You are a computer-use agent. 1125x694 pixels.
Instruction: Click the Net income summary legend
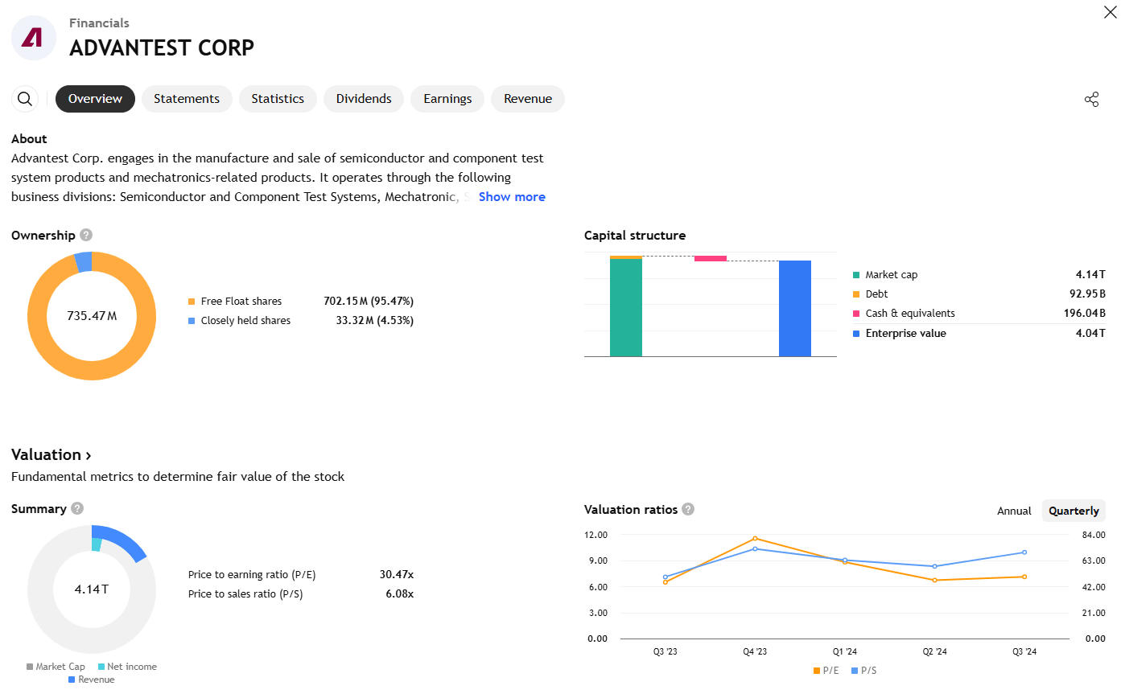coord(127,667)
